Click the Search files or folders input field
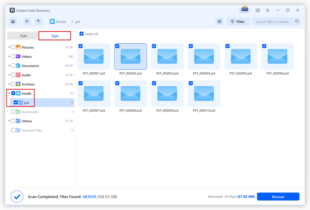The width and height of the screenshot is (310, 210). coord(272,21)
